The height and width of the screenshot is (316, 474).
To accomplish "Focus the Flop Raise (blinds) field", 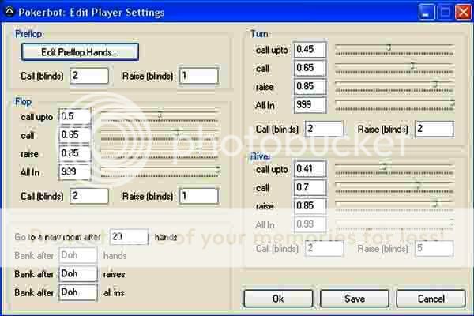I will point(198,196).
